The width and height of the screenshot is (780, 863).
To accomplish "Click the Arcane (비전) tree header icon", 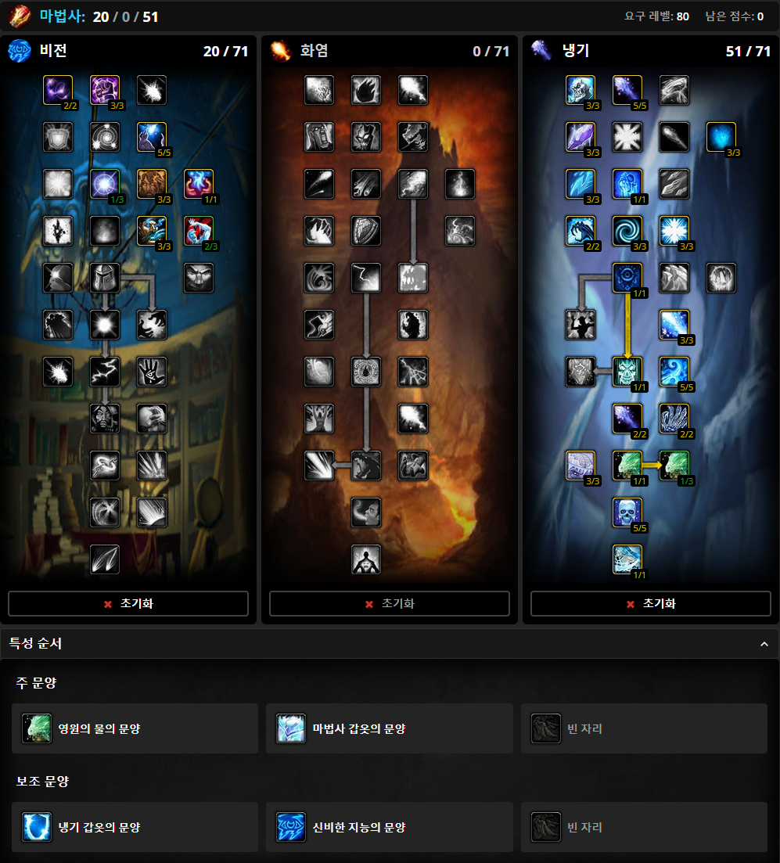I will [20, 51].
